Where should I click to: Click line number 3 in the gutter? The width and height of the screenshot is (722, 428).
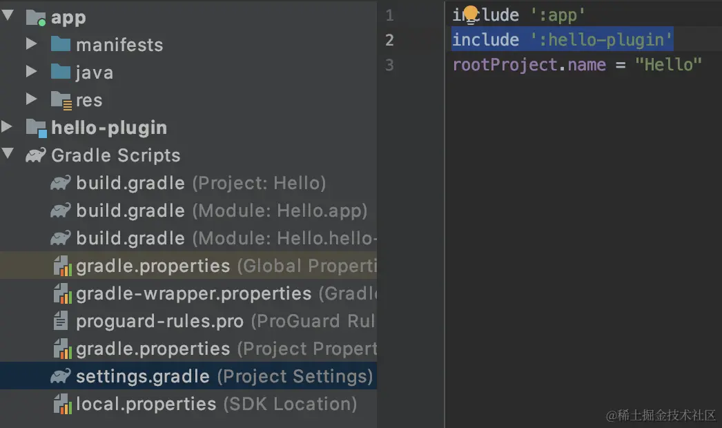(x=390, y=65)
